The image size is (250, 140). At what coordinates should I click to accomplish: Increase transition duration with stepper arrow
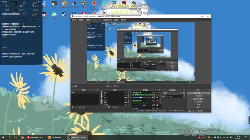pos(184,96)
